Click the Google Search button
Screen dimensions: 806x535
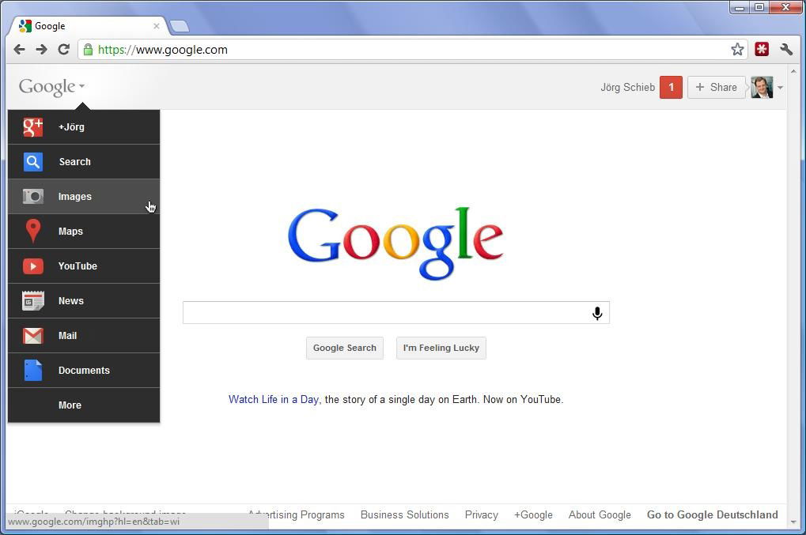(x=344, y=349)
